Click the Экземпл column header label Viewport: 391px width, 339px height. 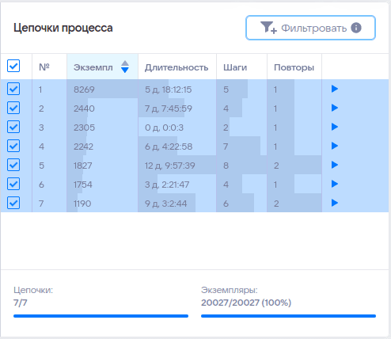tap(93, 67)
